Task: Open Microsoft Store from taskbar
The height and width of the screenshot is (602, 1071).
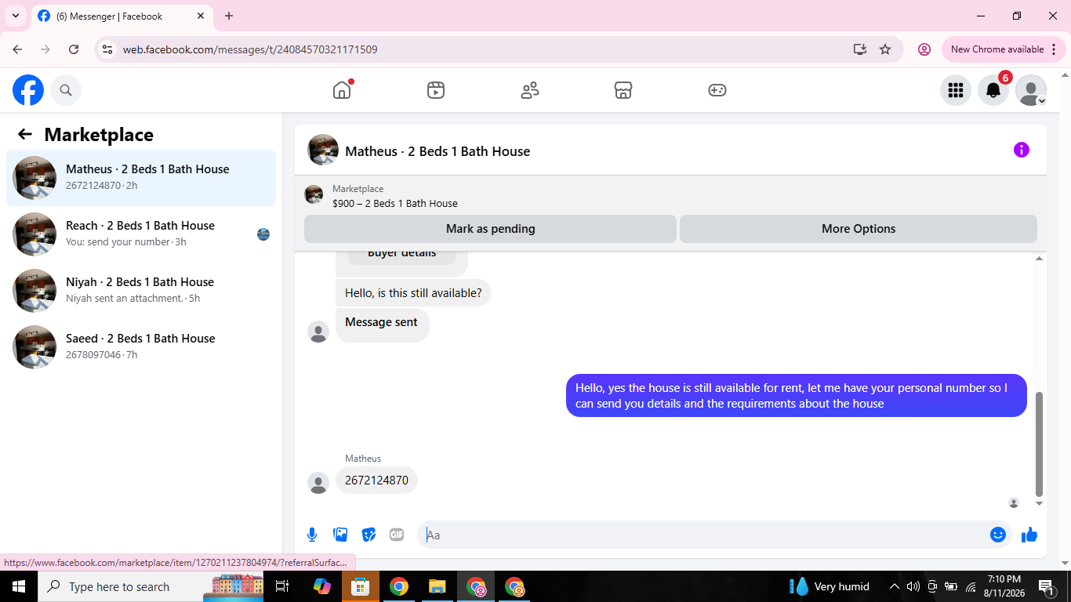Action: tap(360, 586)
